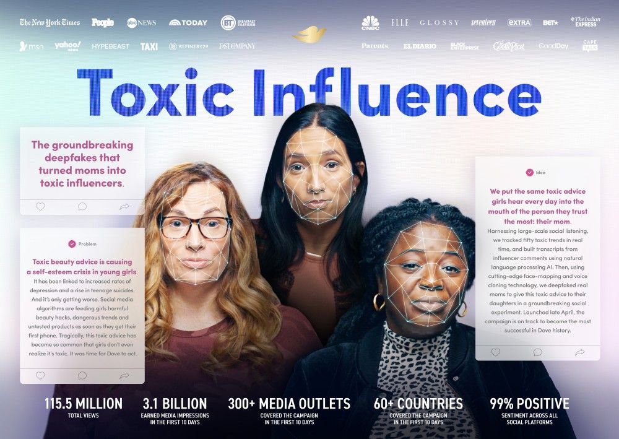Click the New York Times logo
Image resolution: width=619 pixels, height=439 pixels.
pyautogui.click(x=50, y=22)
